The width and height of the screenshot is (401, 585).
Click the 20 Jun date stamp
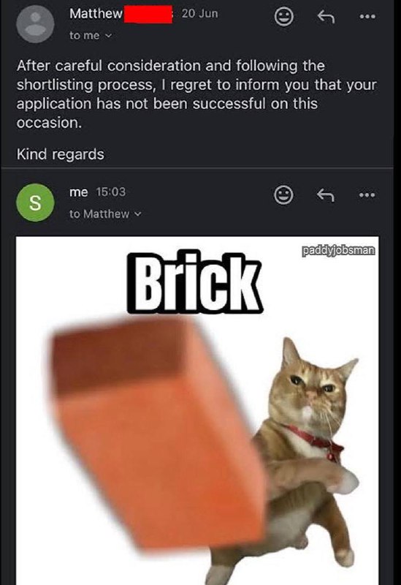pos(199,13)
